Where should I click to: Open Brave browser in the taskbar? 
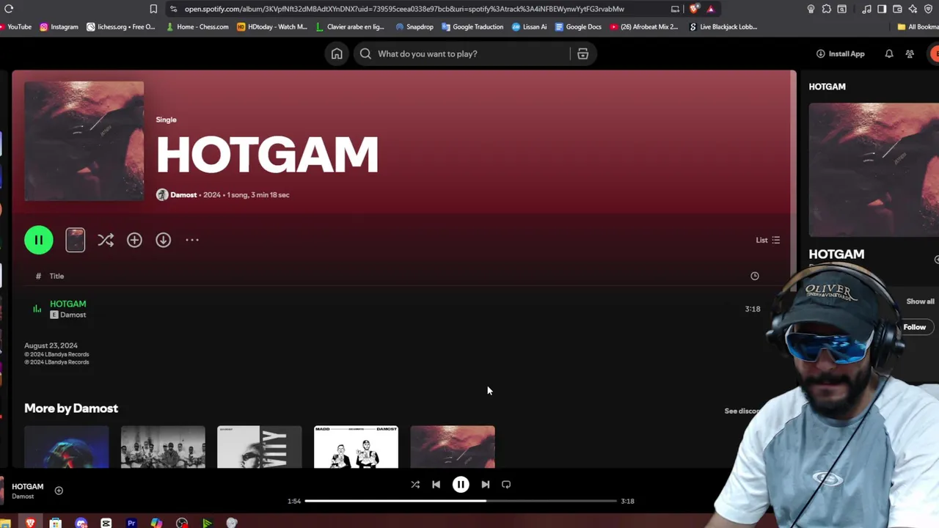click(30, 523)
